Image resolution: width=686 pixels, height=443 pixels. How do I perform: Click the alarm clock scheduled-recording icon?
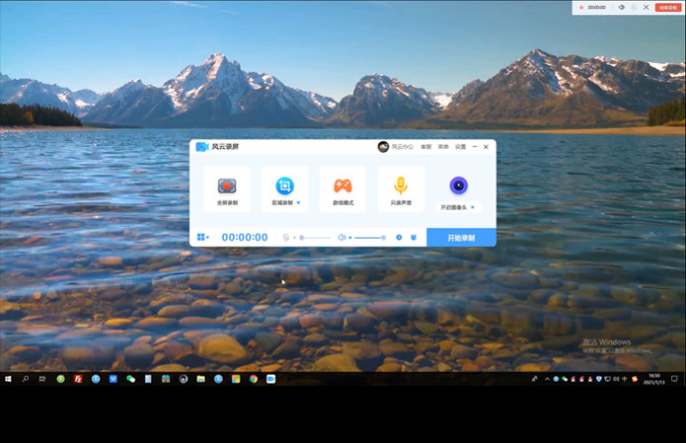(x=414, y=238)
